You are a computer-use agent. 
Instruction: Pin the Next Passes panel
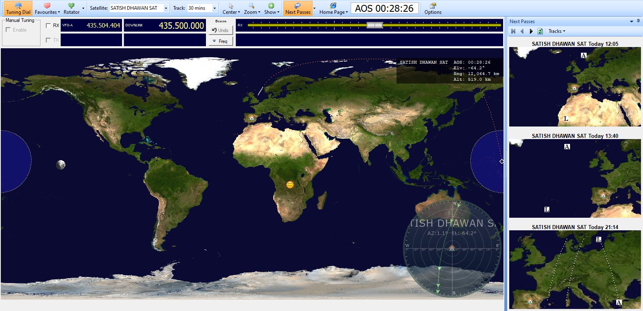[638, 21]
